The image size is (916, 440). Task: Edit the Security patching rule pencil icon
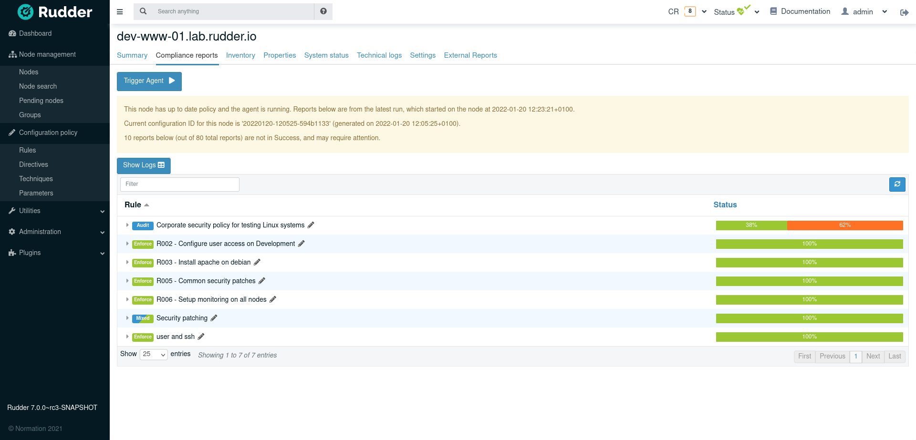[x=214, y=317]
